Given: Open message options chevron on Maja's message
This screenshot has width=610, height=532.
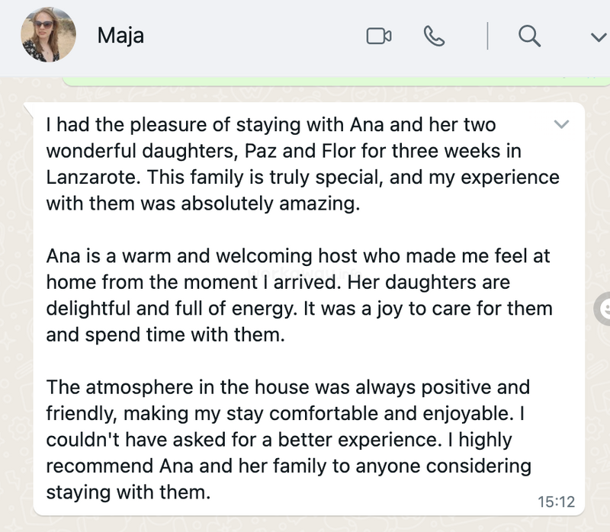Looking at the screenshot, I should pos(561,124).
